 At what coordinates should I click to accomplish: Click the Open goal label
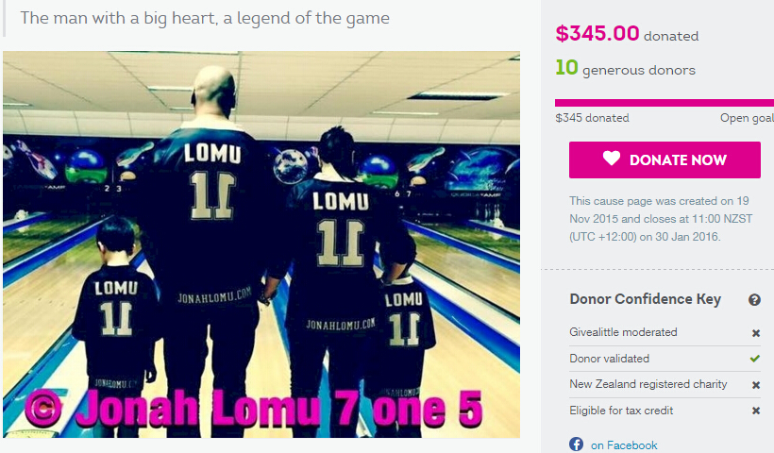pos(747,118)
